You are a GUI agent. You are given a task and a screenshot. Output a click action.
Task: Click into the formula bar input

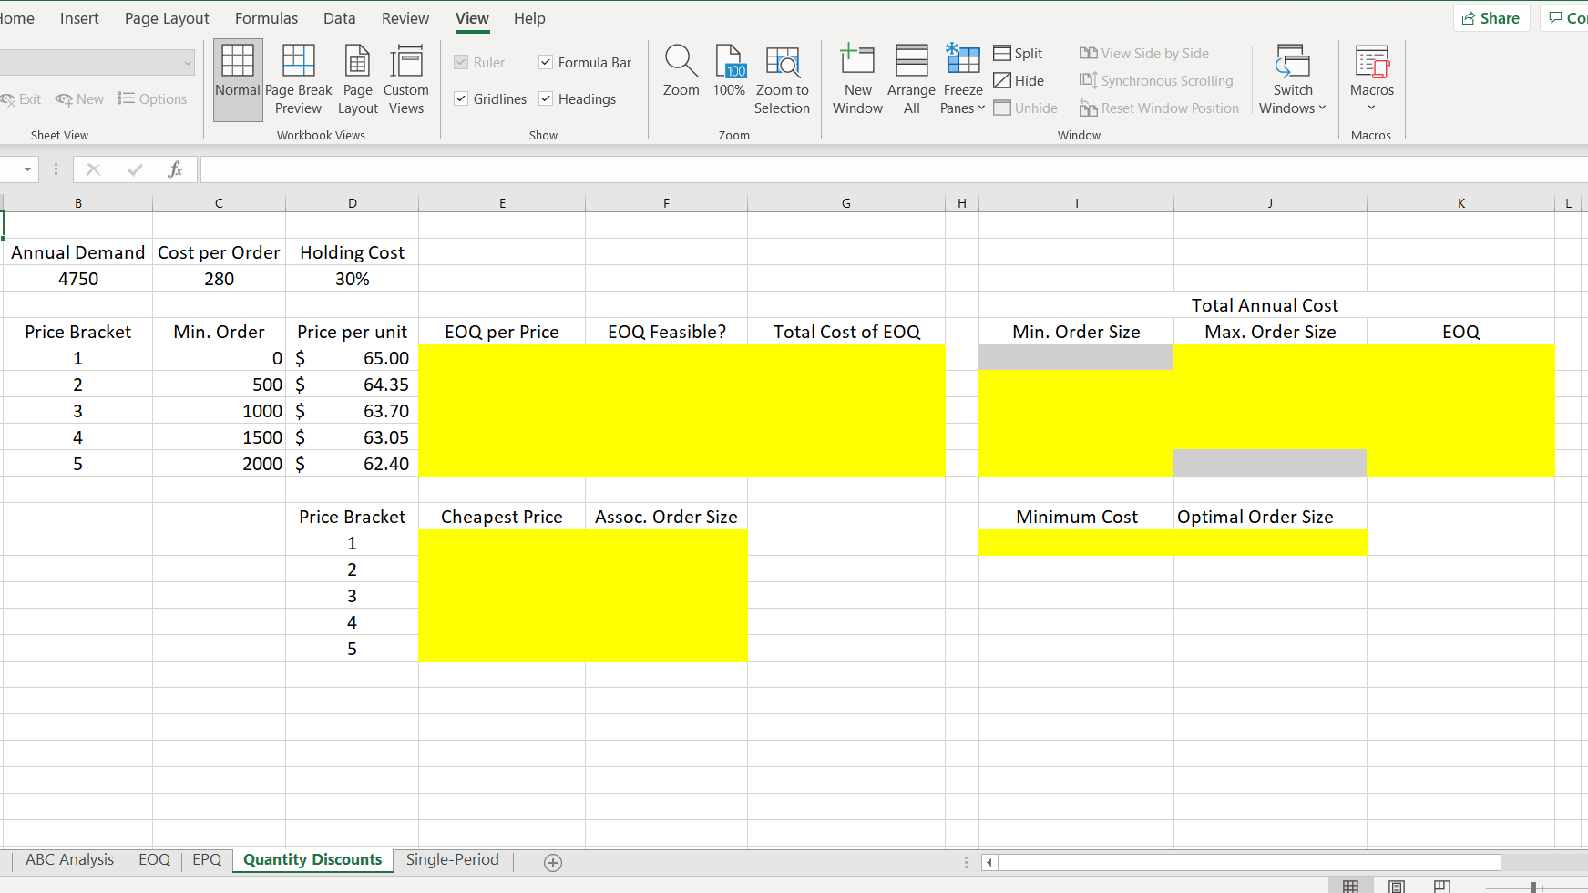point(894,169)
